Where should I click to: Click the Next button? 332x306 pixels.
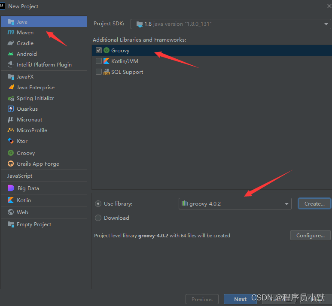click(240, 299)
